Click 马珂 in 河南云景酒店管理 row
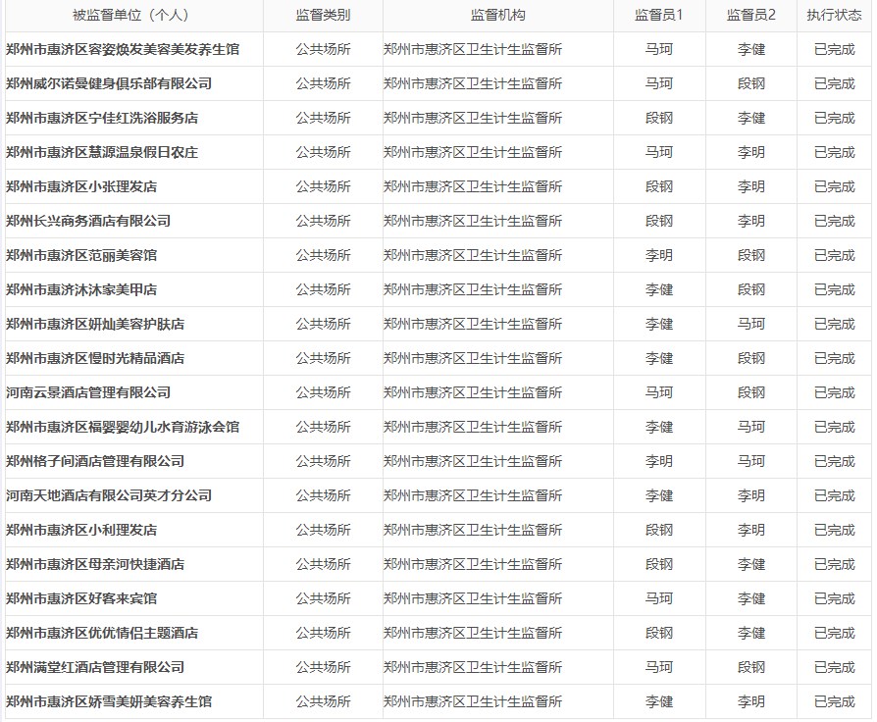The height and width of the screenshot is (722, 877). point(659,392)
